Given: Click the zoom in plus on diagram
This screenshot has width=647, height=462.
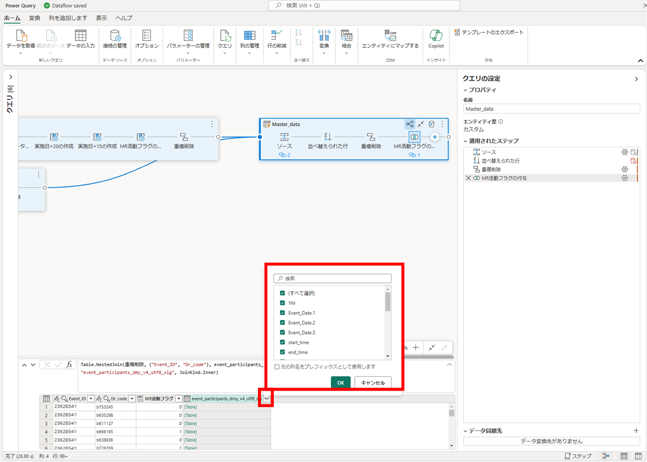Looking at the screenshot, I should pos(416,347).
